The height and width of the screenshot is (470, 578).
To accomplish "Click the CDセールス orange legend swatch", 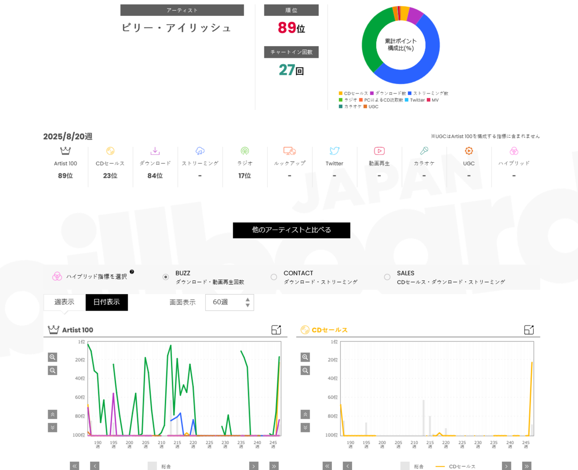I will (341, 93).
